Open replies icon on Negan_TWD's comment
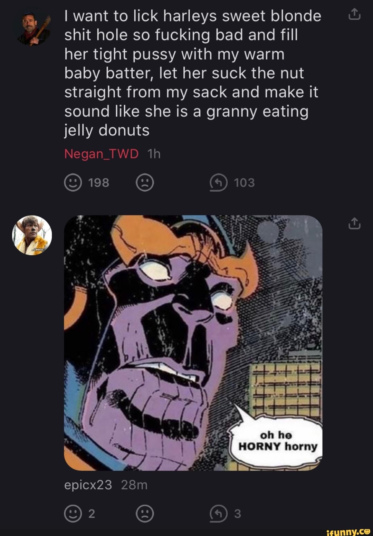The image size is (373, 536). [x=219, y=183]
